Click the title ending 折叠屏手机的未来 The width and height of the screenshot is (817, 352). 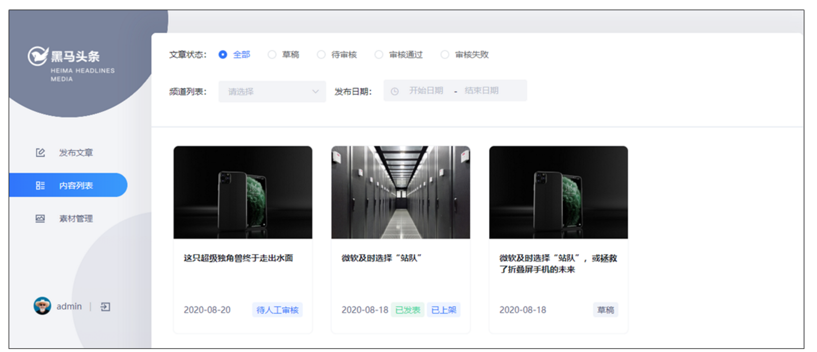[x=558, y=264]
